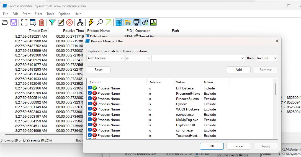Click the Relative Time column header

tap(66, 31)
